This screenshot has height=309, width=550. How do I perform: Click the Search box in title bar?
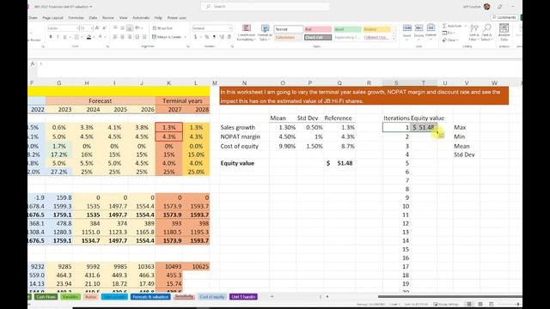click(x=266, y=6)
